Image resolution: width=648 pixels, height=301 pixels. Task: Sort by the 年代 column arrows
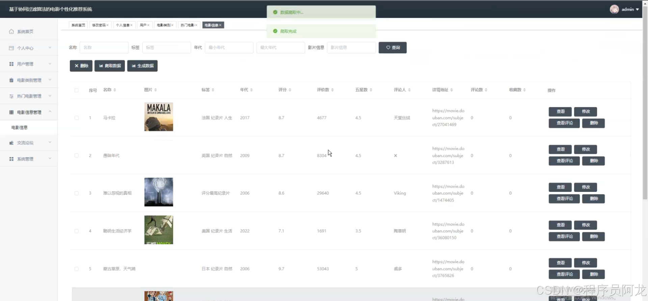pyautogui.click(x=251, y=90)
